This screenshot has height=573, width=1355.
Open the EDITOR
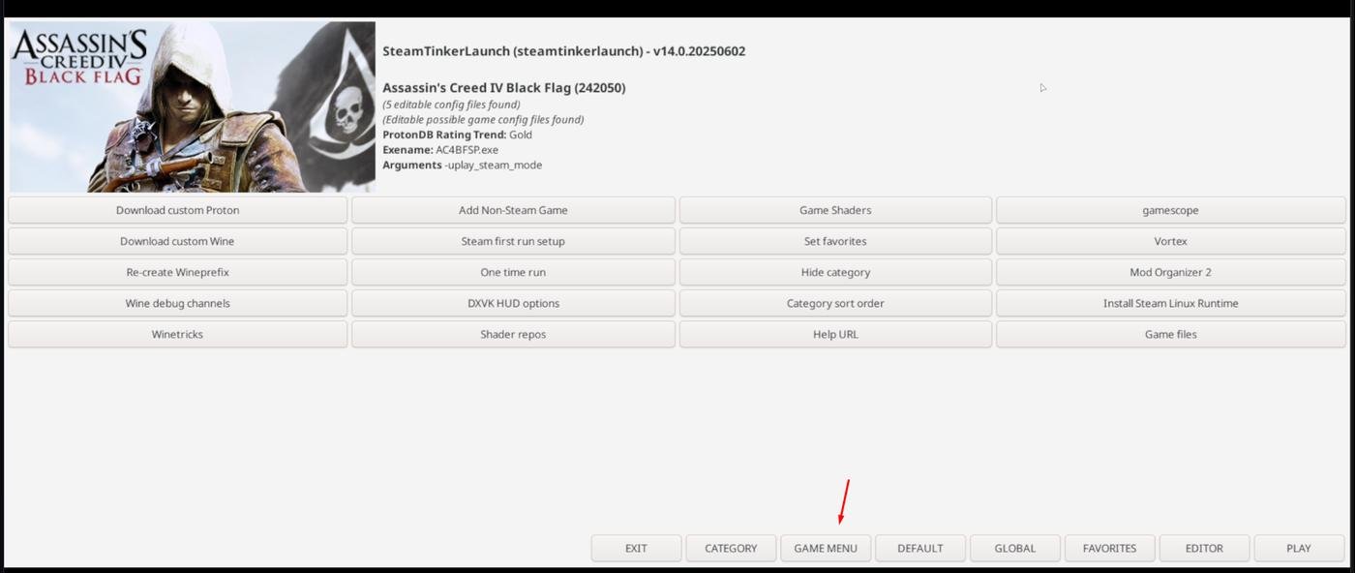[1204, 548]
